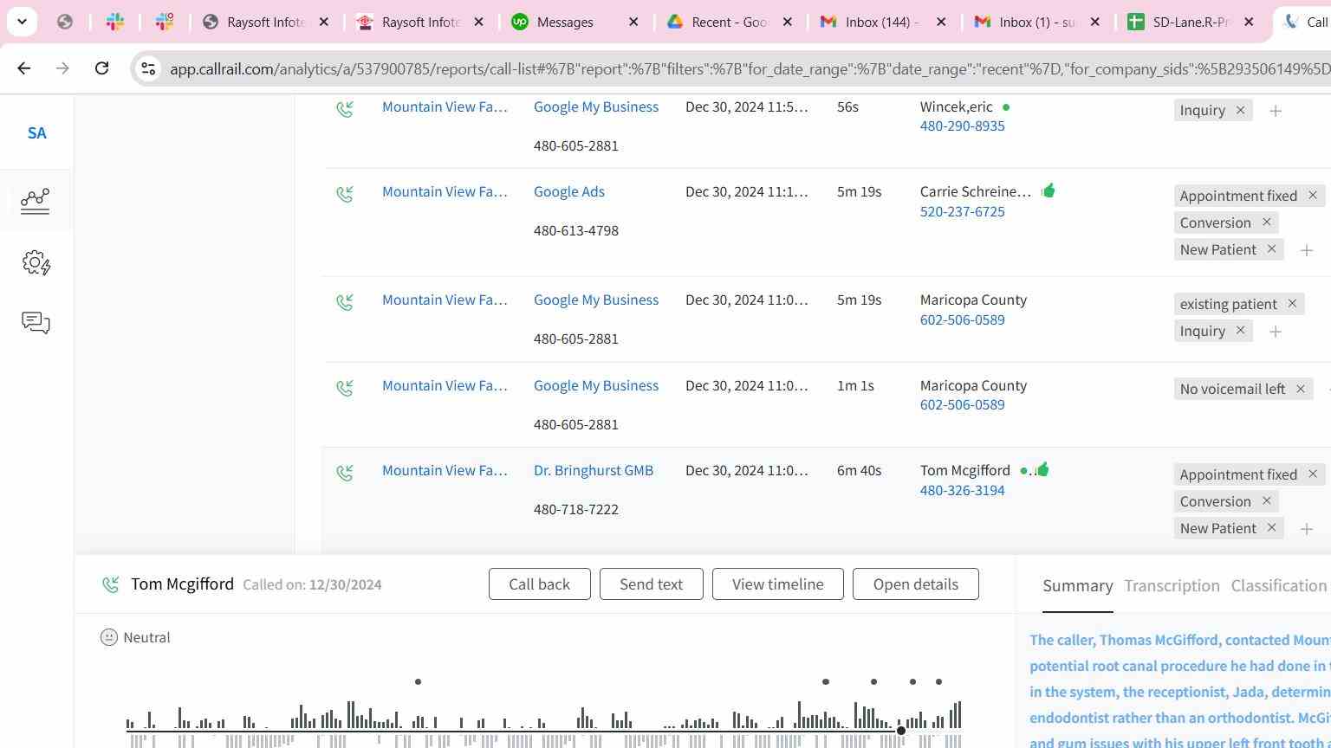Screen dimensions: 1331x748
Task: Open the Analytics icon in left sidebar
Action: click(x=36, y=201)
